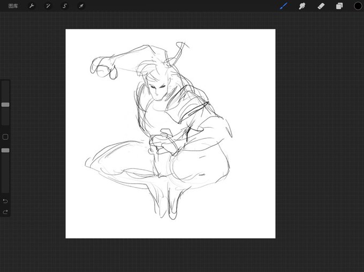Select the Eraser tool
The height and width of the screenshot is (272, 364).
(x=321, y=6)
